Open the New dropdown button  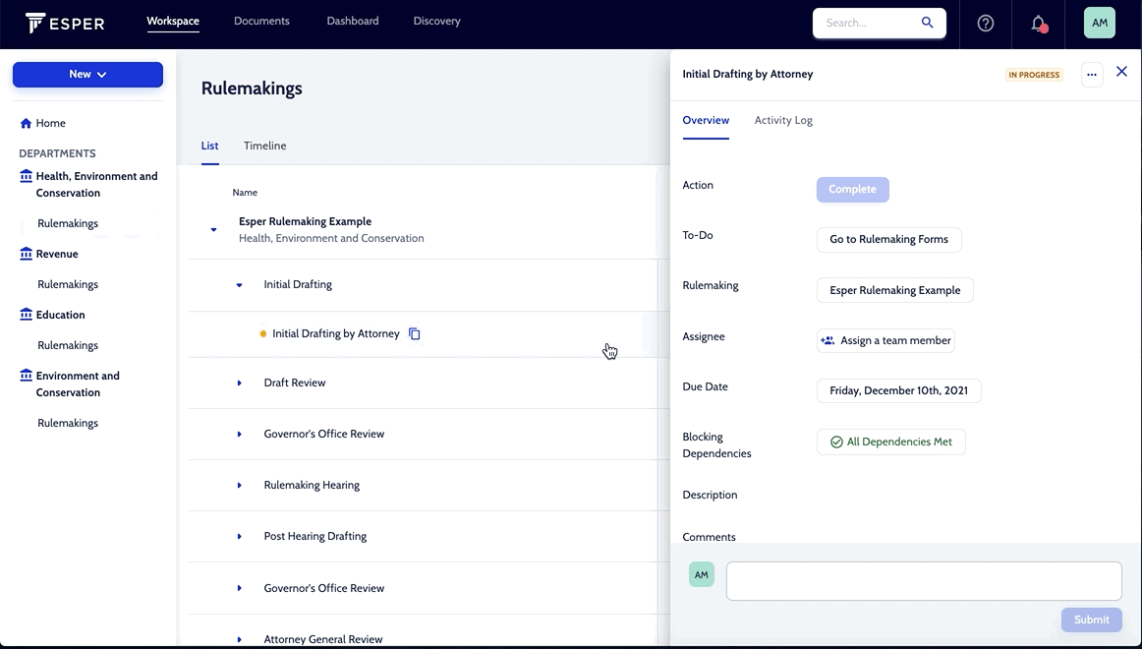[87, 74]
